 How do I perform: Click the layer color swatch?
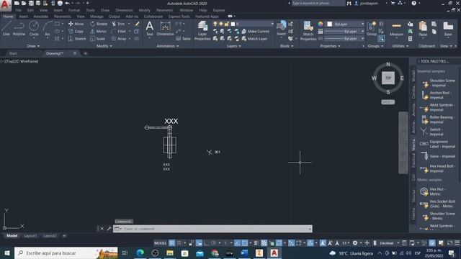click(x=233, y=24)
